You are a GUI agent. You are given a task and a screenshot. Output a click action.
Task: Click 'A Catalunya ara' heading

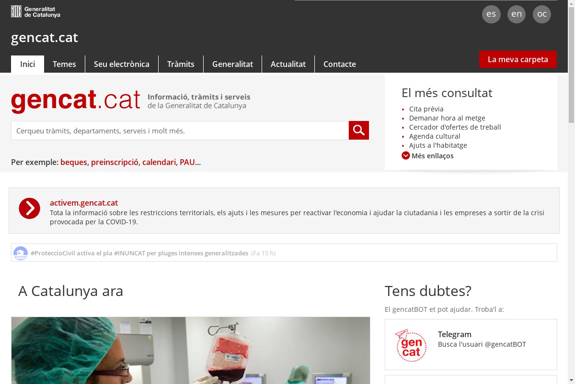click(70, 291)
